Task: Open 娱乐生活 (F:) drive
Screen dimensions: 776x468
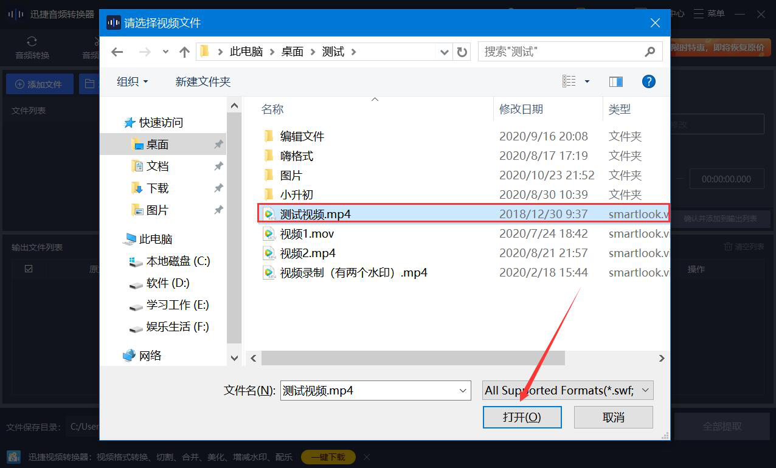Action: [x=178, y=327]
